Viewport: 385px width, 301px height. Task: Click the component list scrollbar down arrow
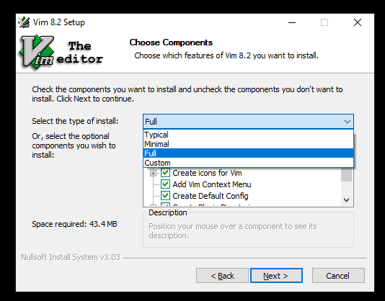pyautogui.click(x=347, y=200)
